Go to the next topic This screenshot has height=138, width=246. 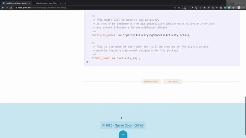point(173,82)
